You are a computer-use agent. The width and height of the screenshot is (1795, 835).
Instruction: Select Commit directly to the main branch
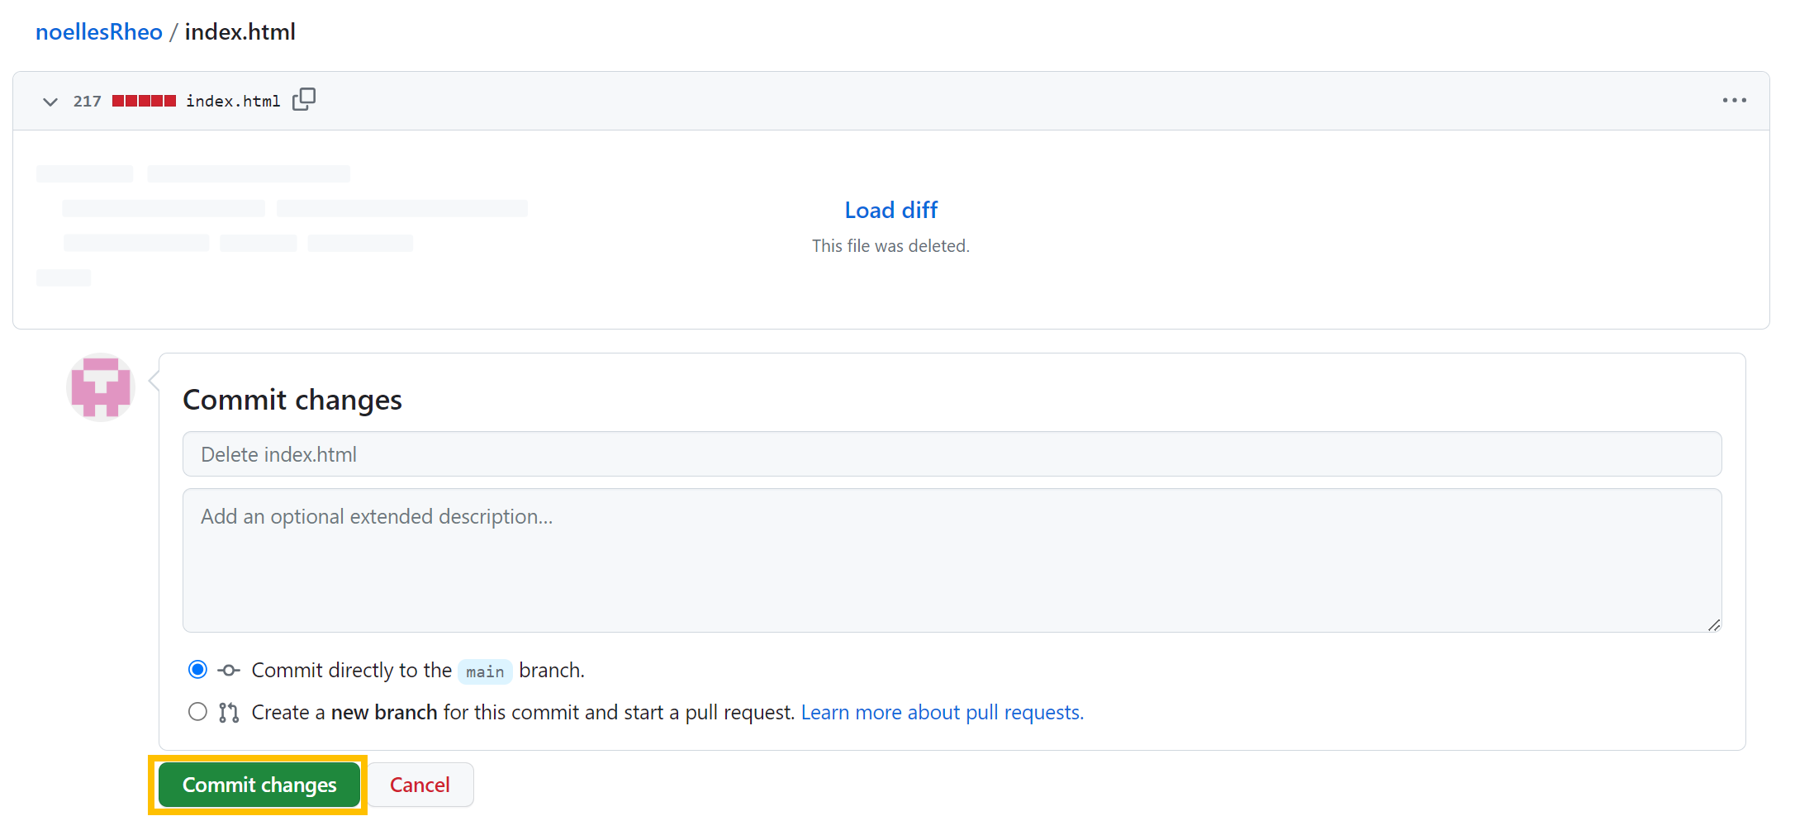click(x=197, y=670)
